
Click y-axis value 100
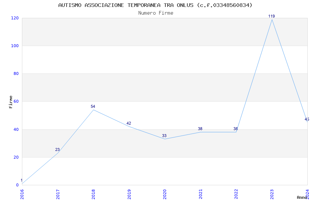(x=15, y=46)
